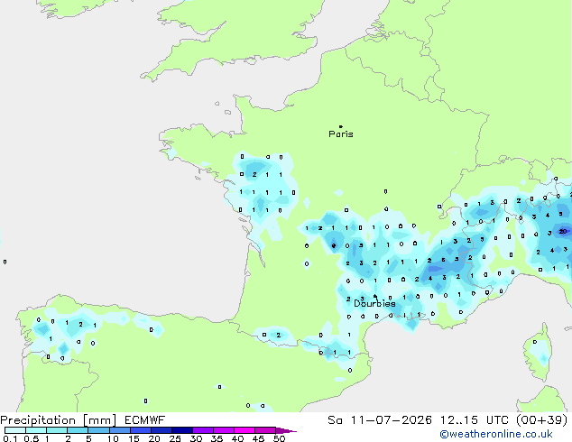Viewport: 572px width, 442px height.
Task: Select the 5–10 mm legend color swatch
Action: (98, 430)
